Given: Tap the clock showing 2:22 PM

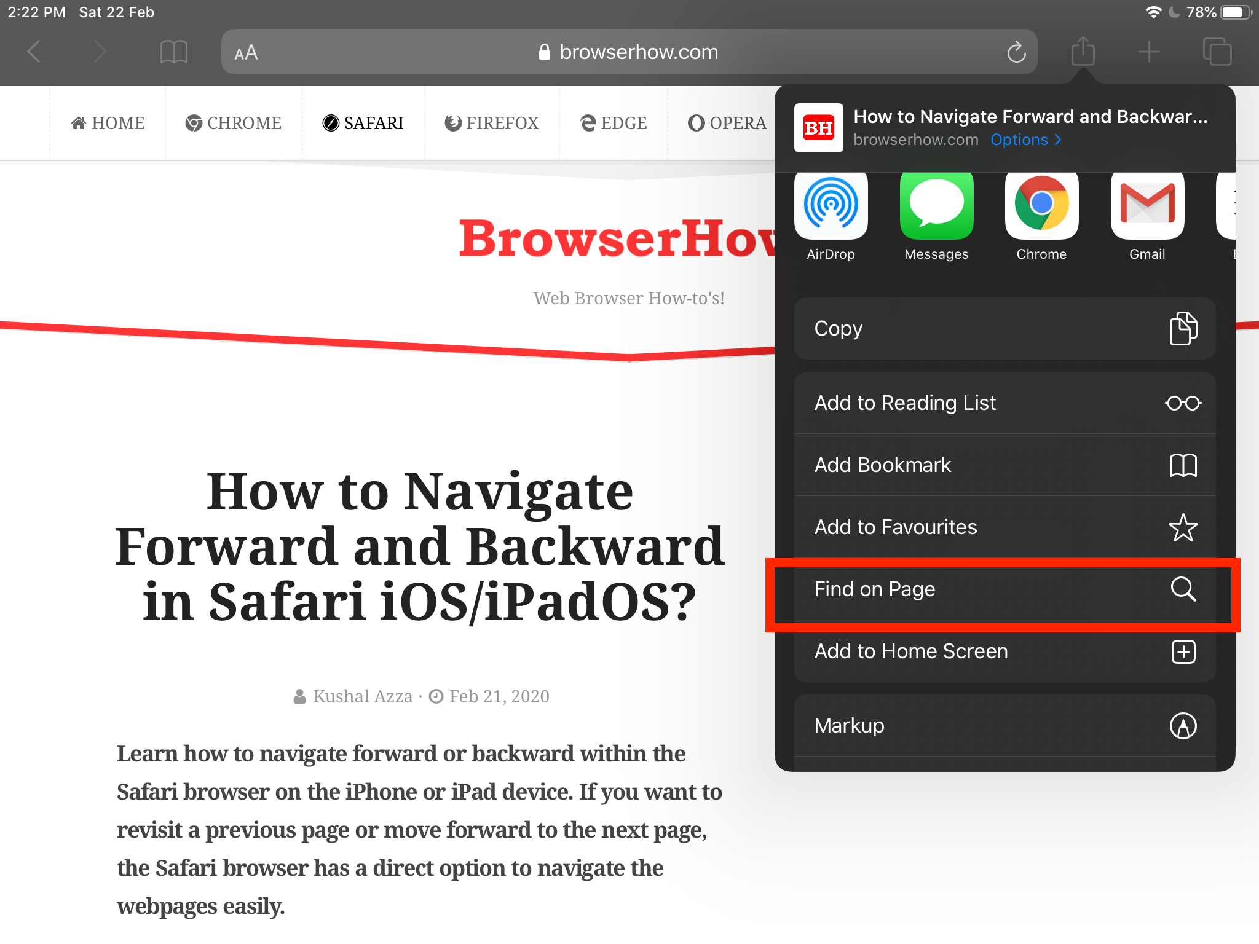Looking at the screenshot, I should coord(37,12).
